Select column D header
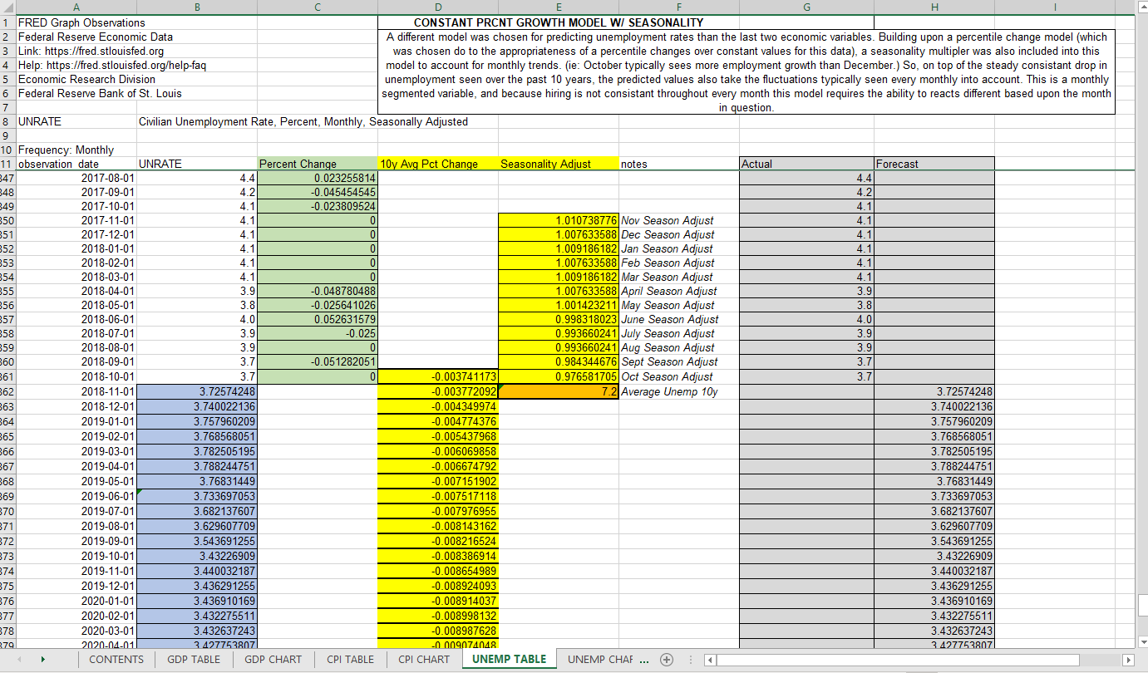 point(437,7)
